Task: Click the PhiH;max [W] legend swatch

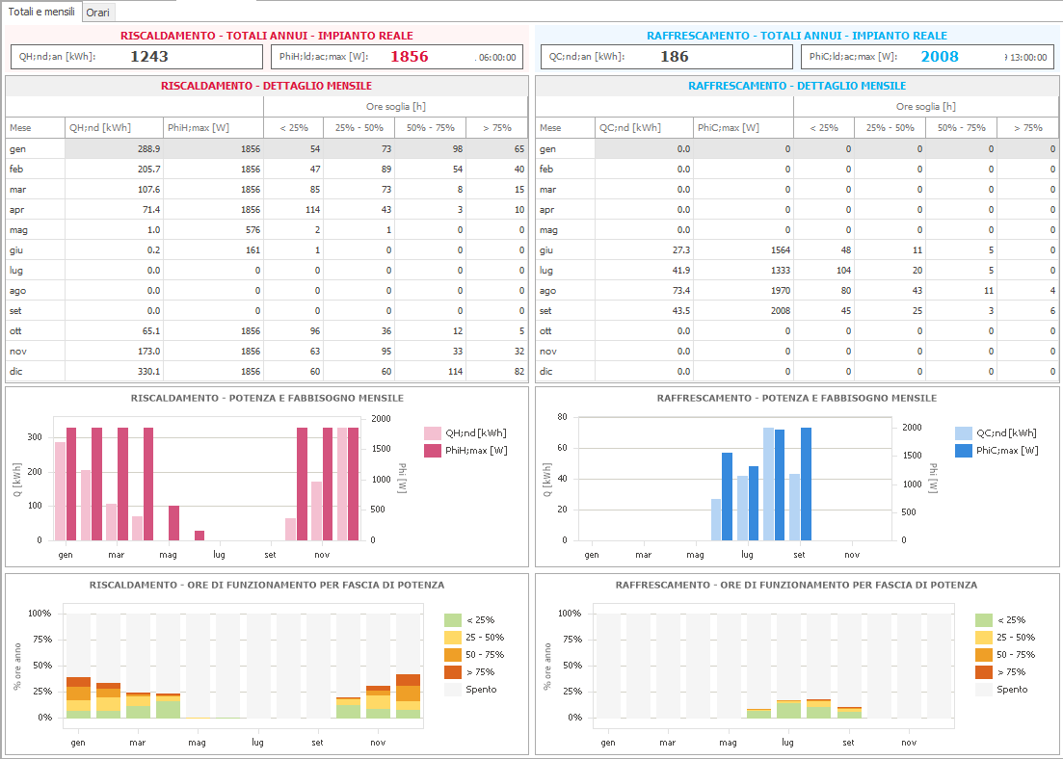Action: coord(433,451)
